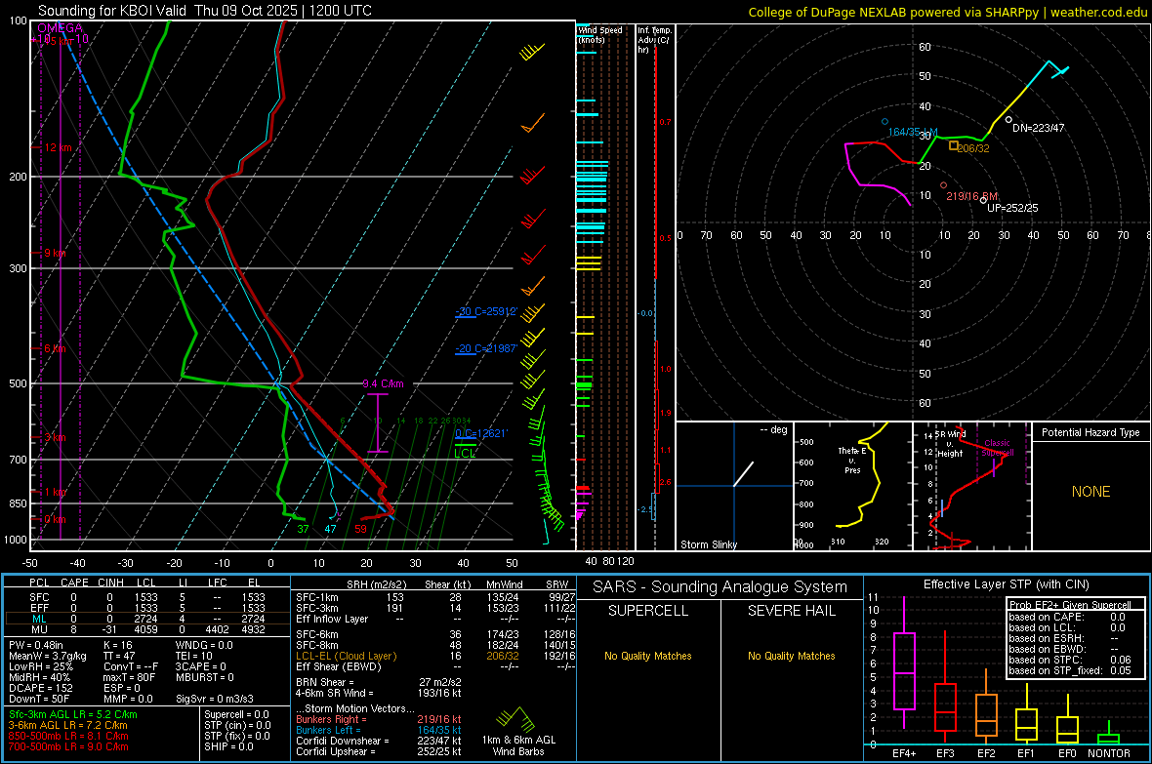1152x764 pixels.
Task: Click the OMEGA label on the Skew-T
Action: pyautogui.click(x=61, y=28)
